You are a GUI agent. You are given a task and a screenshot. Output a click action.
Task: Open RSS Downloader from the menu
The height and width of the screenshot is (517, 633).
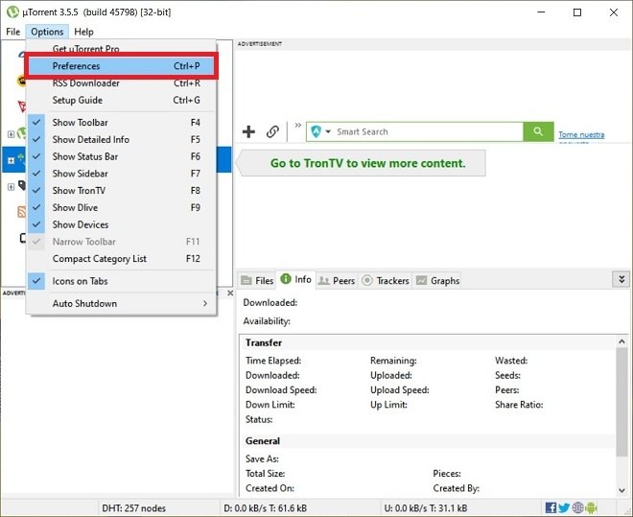121,83
